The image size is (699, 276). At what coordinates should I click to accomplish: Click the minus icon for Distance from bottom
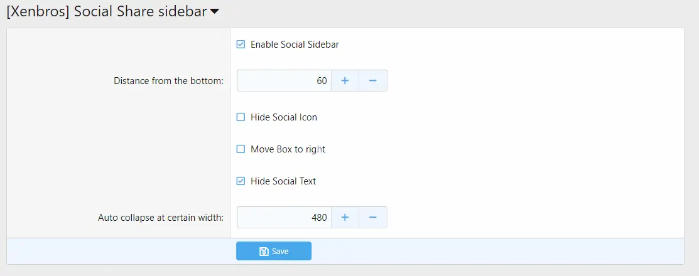(x=373, y=81)
